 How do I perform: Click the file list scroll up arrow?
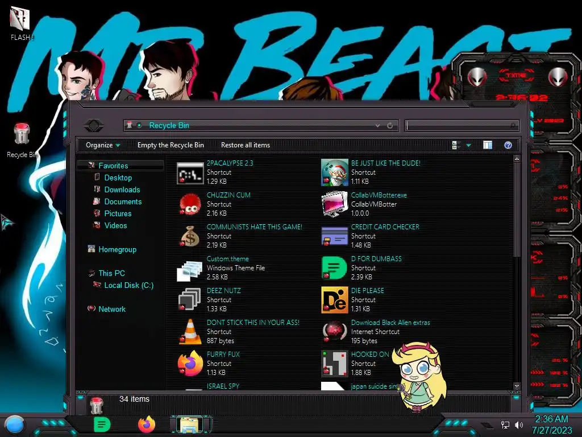click(516, 159)
